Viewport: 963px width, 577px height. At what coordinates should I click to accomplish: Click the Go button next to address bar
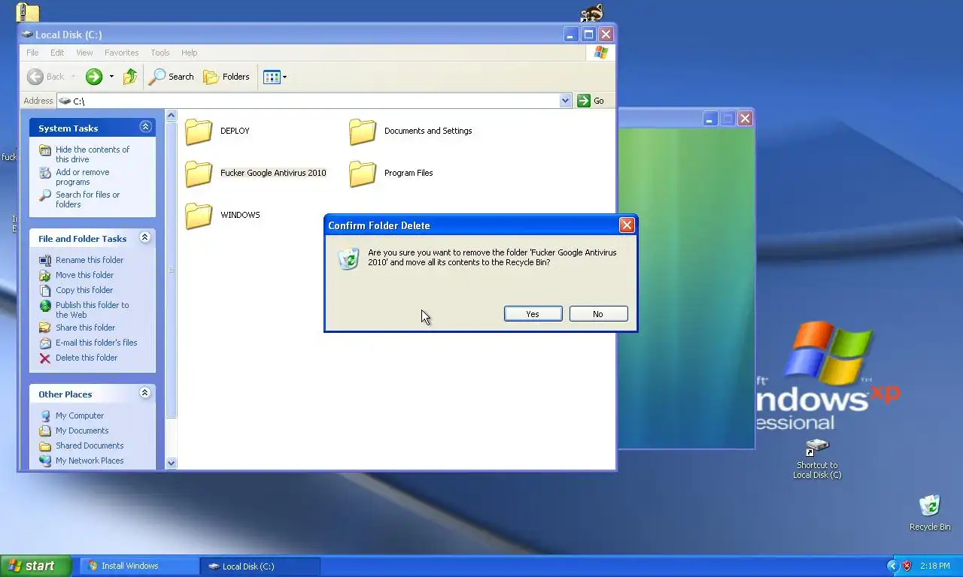(x=591, y=101)
